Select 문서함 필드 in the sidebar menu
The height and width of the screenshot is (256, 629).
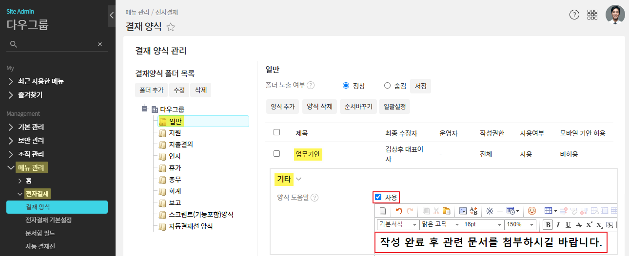(x=40, y=233)
